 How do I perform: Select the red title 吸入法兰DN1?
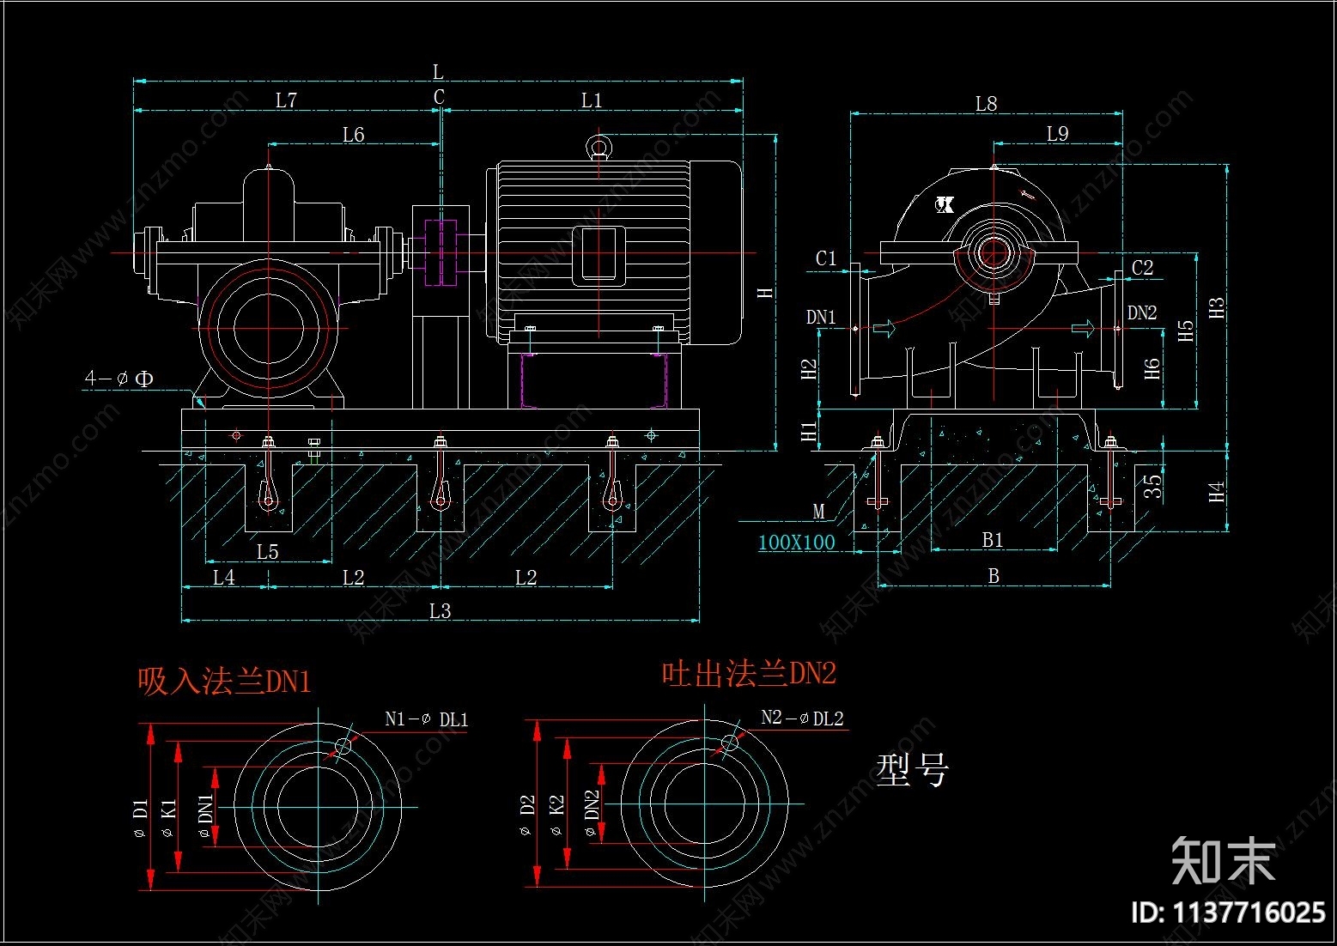(x=224, y=682)
